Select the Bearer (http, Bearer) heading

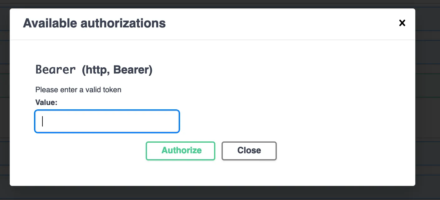tap(94, 69)
